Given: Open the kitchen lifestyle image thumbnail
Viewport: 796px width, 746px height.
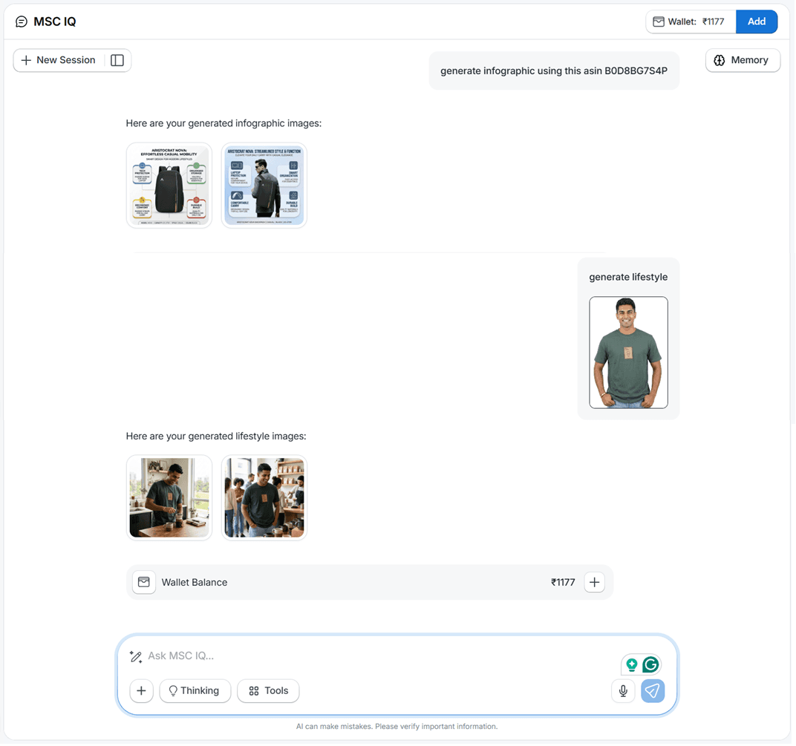Looking at the screenshot, I should click(x=169, y=497).
